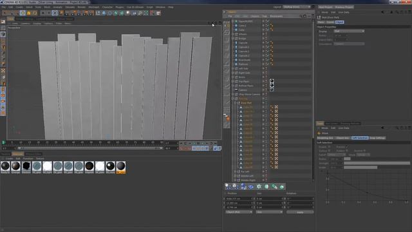This screenshot has height=232, width=412.
Task: Click the X position input field
Action: pyautogui.click(x=239, y=199)
